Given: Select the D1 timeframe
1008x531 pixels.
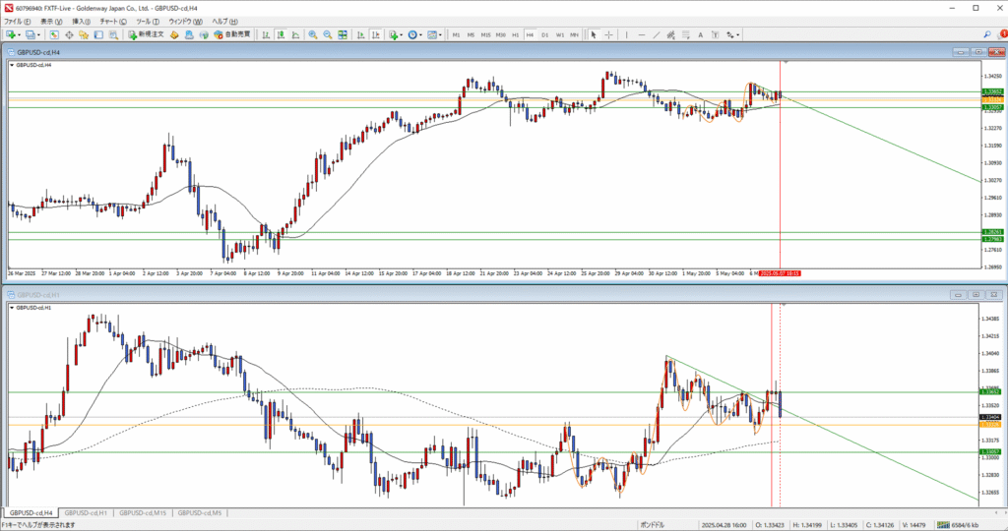Looking at the screenshot, I should pos(544,34).
